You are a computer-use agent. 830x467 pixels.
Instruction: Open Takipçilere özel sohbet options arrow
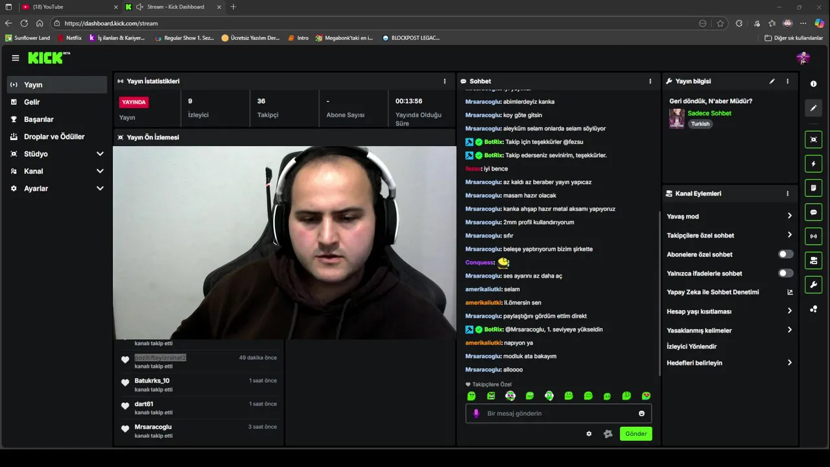coord(789,235)
